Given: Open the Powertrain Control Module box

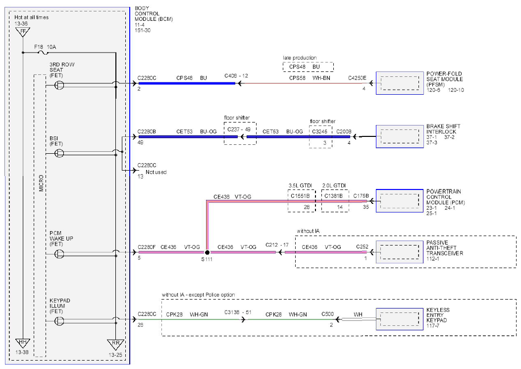Looking at the screenshot, I should (x=400, y=201).
